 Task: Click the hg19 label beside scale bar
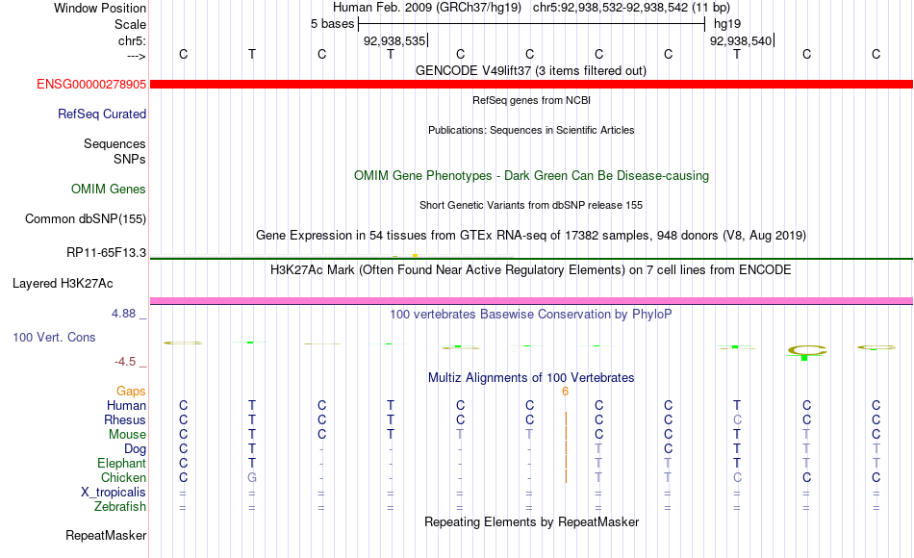click(727, 24)
